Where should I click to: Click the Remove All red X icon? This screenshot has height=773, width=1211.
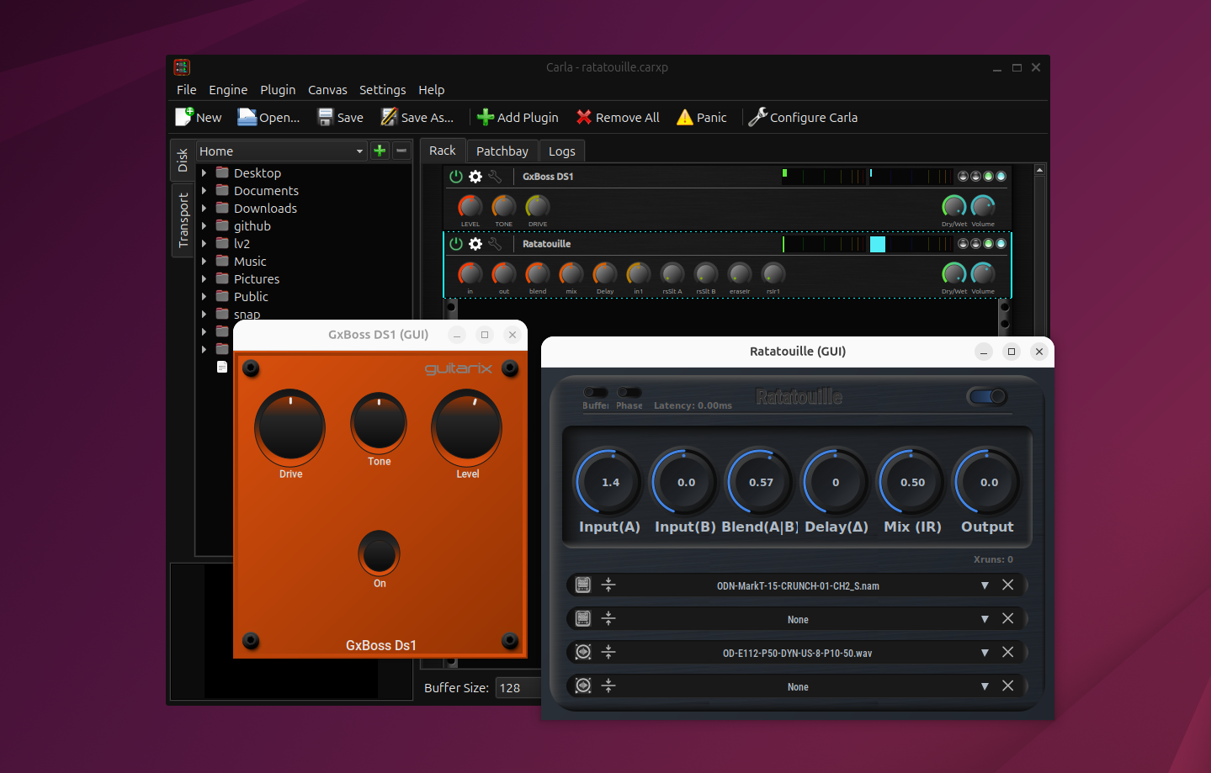[x=583, y=118]
